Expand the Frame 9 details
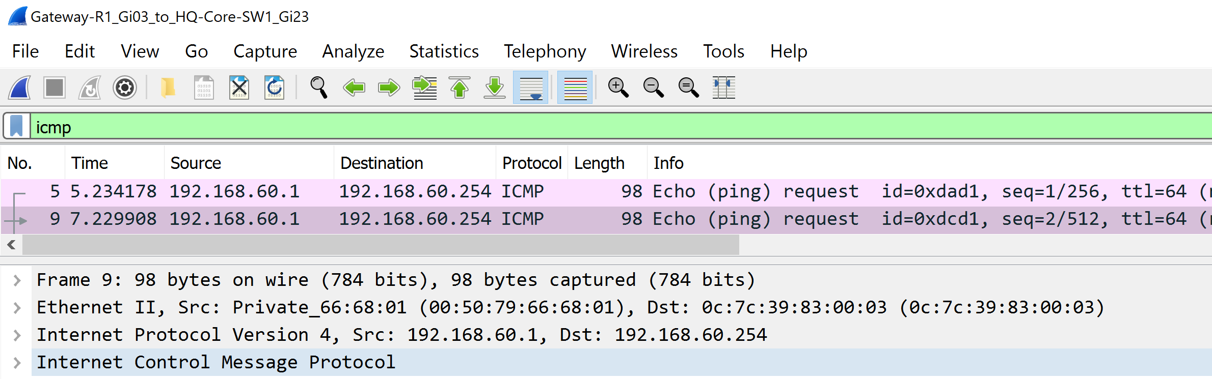Image resolution: width=1212 pixels, height=379 pixels. tap(17, 280)
